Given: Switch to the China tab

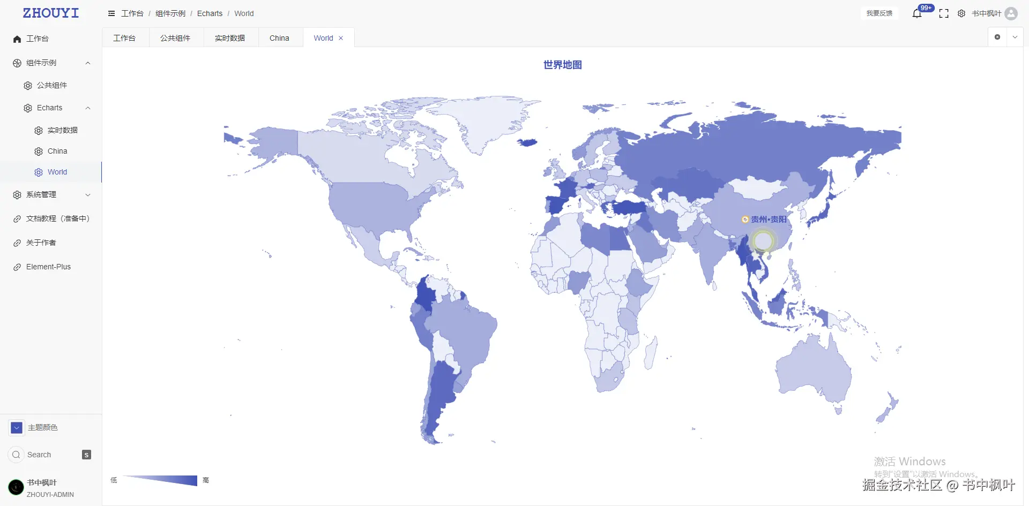Looking at the screenshot, I should tap(279, 38).
